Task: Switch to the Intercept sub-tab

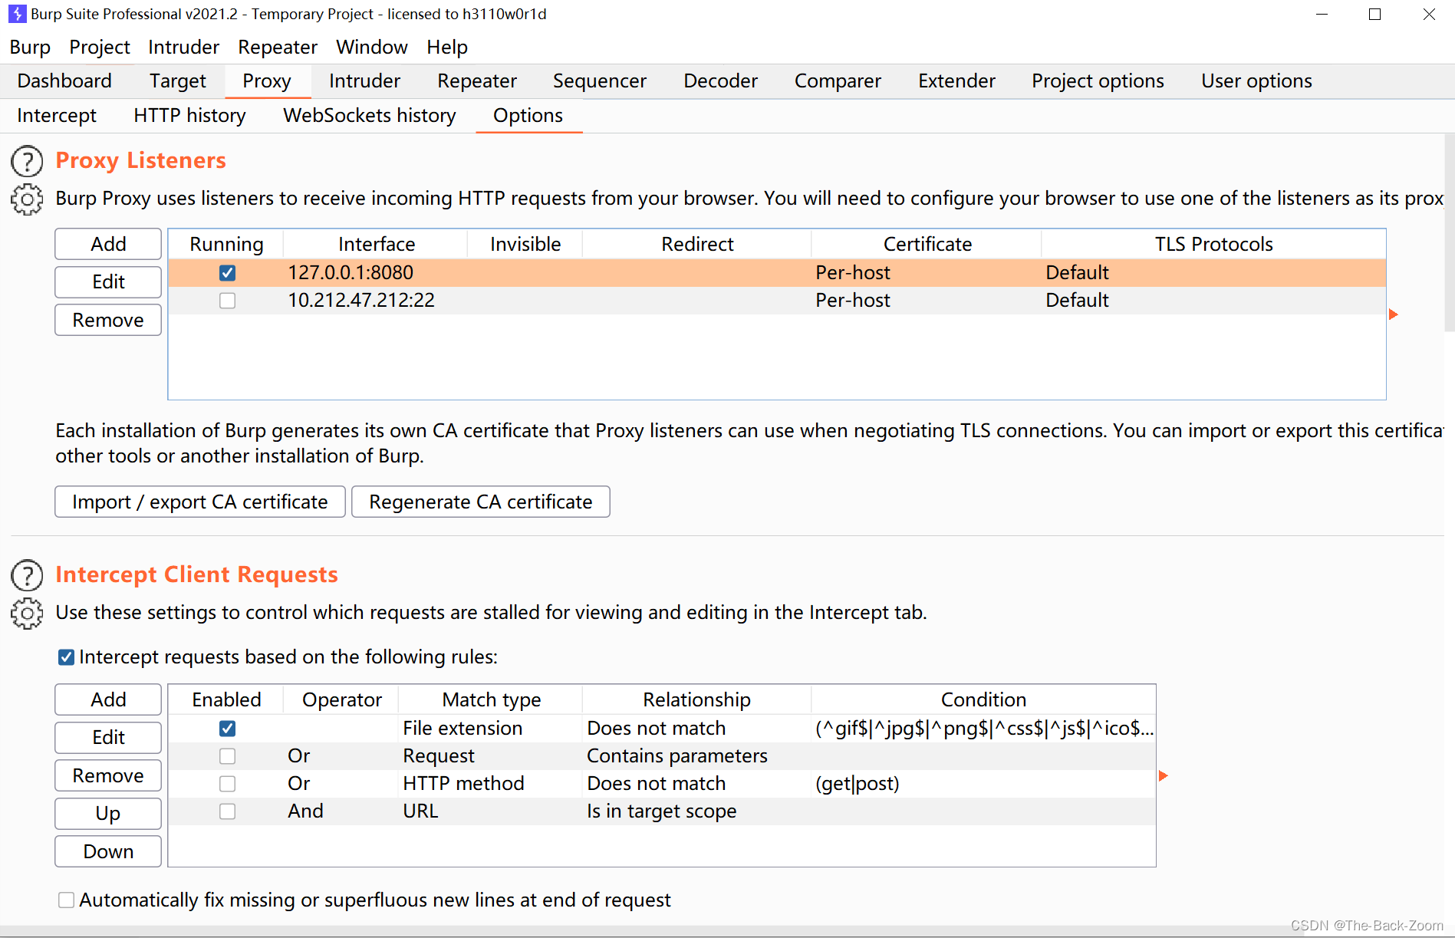Action: click(x=57, y=116)
